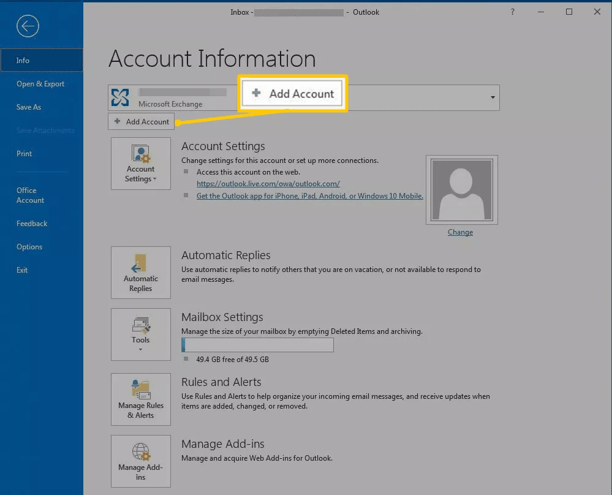Open Manage Add-ins globe icon
612x495 pixels.
pyautogui.click(x=141, y=461)
